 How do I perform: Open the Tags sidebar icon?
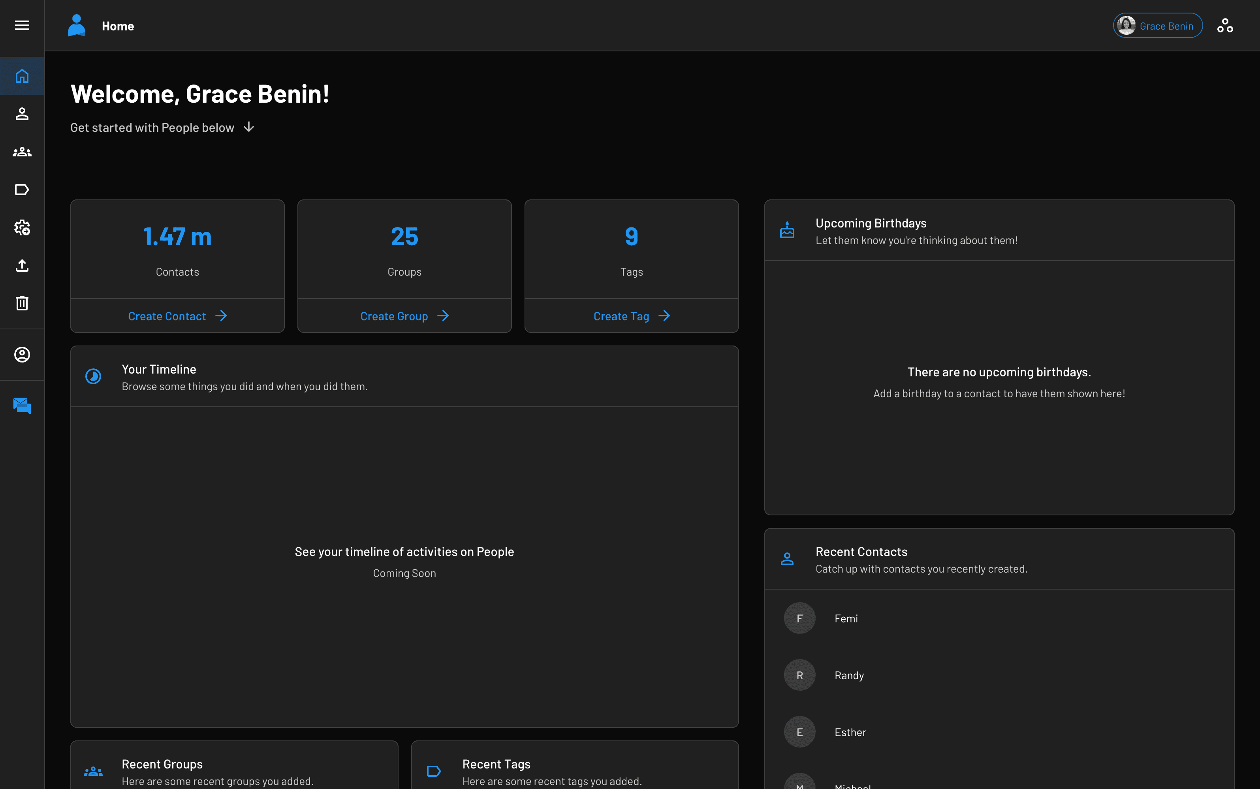click(22, 190)
